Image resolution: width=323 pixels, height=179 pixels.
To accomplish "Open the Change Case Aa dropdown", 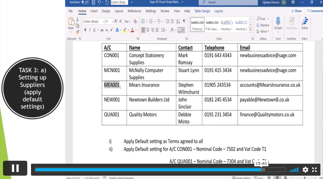I will pyautogui.click(x=127, y=21).
